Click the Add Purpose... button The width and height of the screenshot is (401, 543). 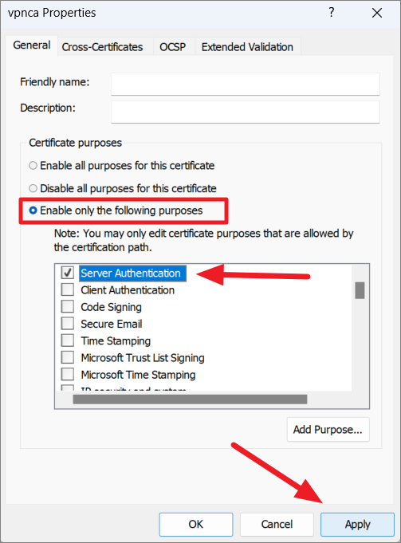coord(328,430)
